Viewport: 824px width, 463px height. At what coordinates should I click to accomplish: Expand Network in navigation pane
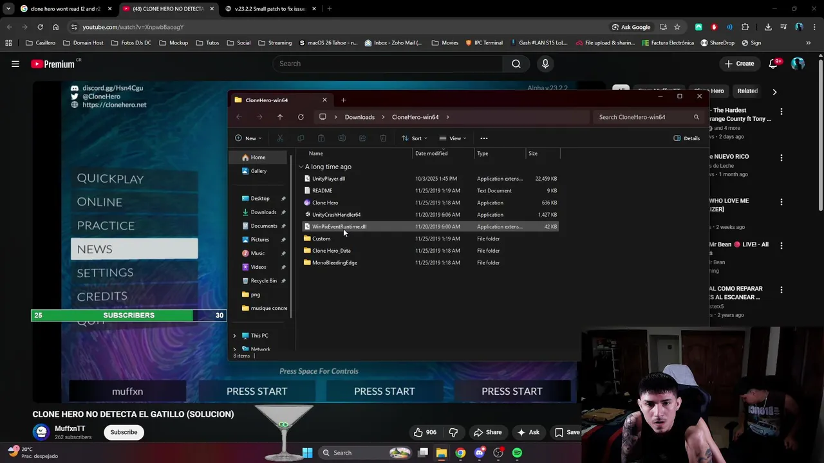234,349
